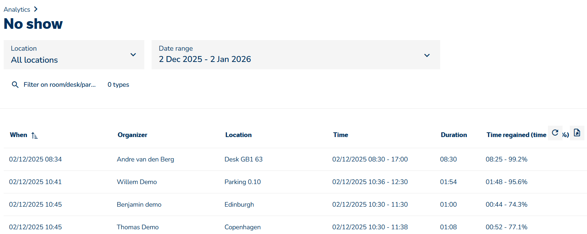Click the export file icon
Viewport: 587px width, 234px height.
tap(577, 133)
